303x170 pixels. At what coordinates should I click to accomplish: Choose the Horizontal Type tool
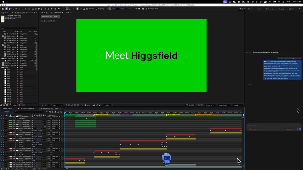point(42,9)
